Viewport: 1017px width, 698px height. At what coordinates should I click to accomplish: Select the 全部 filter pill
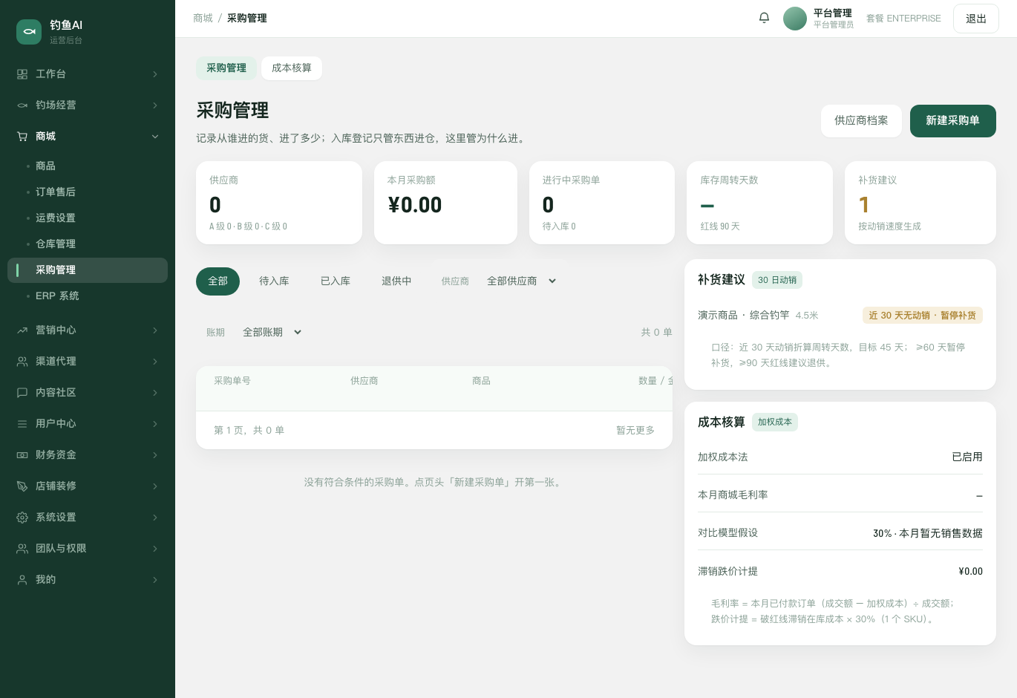tap(218, 281)
